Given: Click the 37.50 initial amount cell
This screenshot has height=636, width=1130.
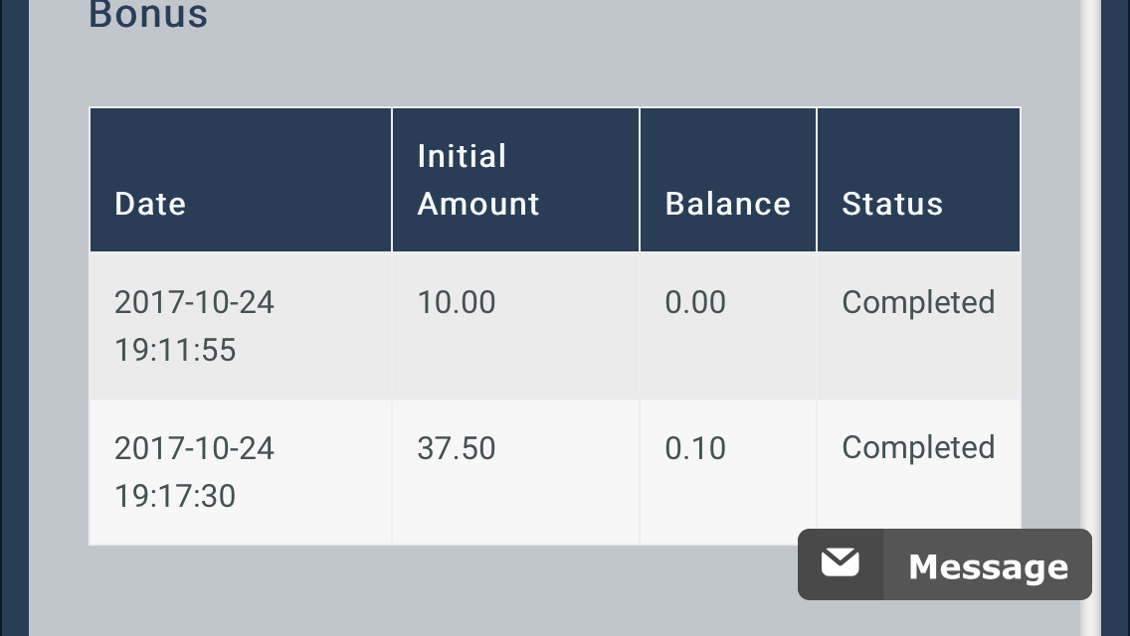Looking at the screenshot, I should point(516,472).
